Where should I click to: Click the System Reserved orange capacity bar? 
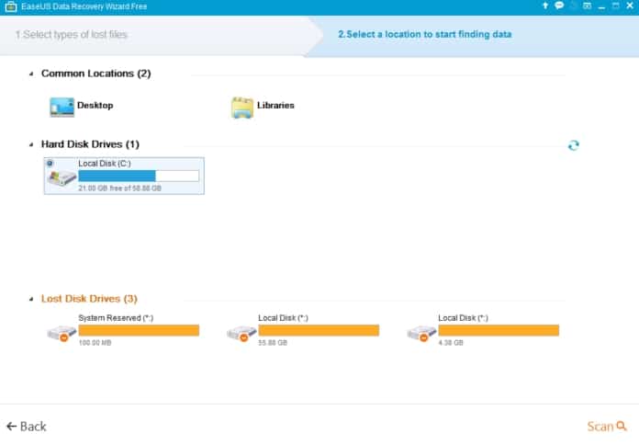[139, 330]
